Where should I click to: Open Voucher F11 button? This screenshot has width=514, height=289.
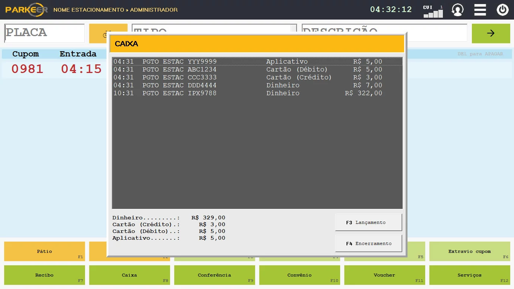point(385,275)
